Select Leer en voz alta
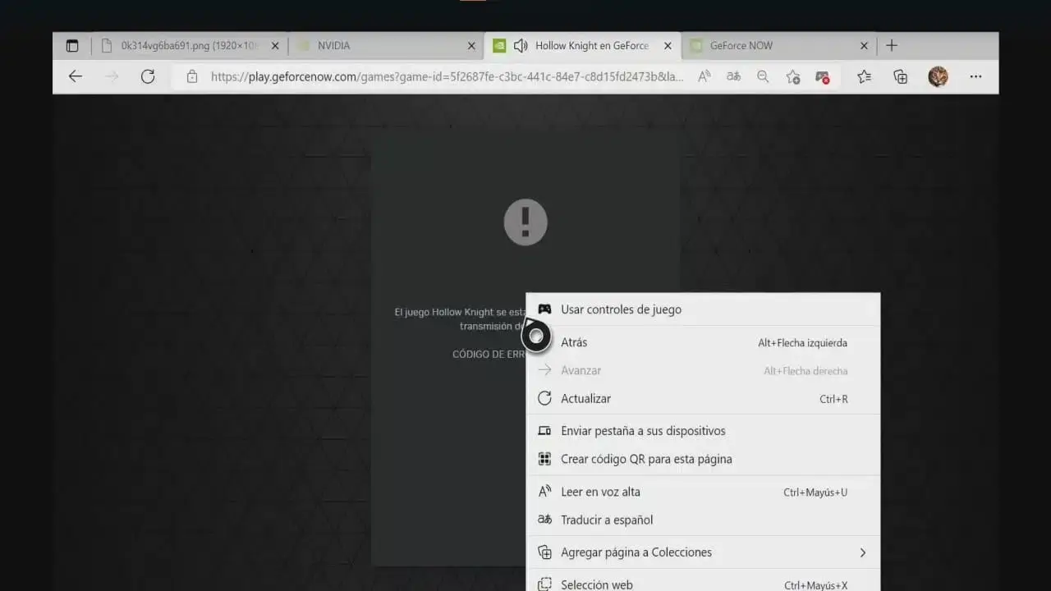 tap(702, 492)
